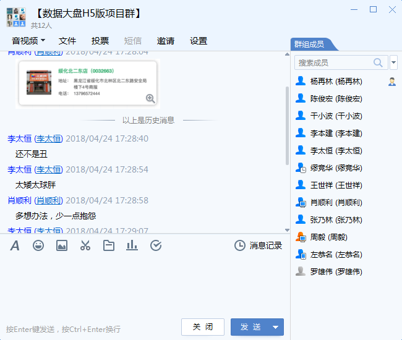Image resolution: width=402 pixels, height=340 pixels.
Task: Open the emoji picker
Action: click(38, 245)
